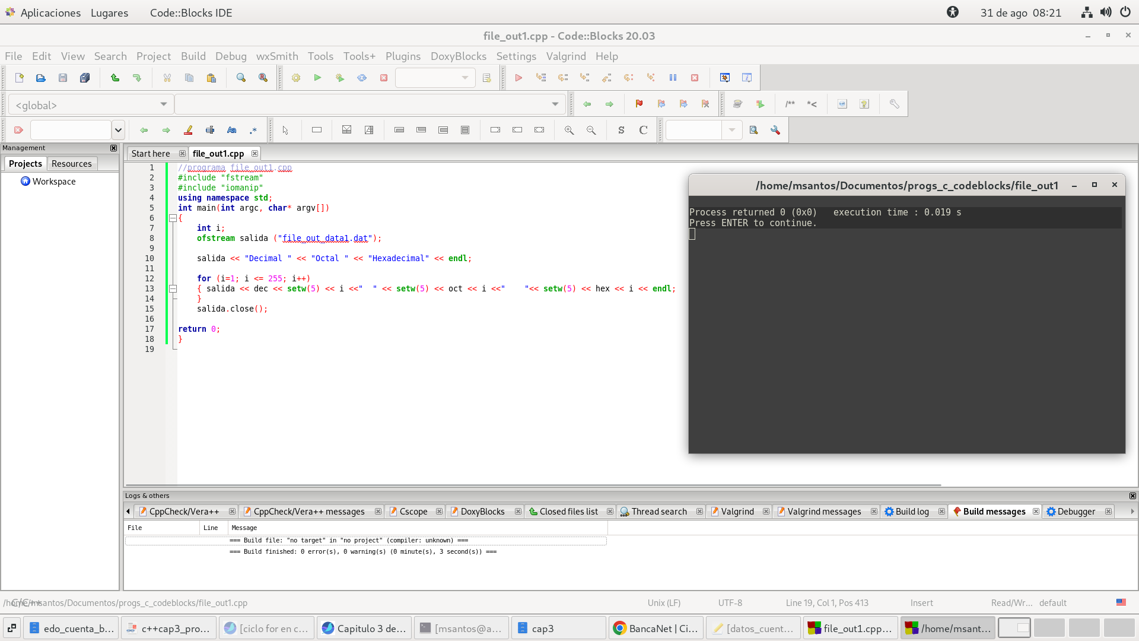1139x641 pixels.
Task: Click the Build gear icon
Action: (295, 78)
